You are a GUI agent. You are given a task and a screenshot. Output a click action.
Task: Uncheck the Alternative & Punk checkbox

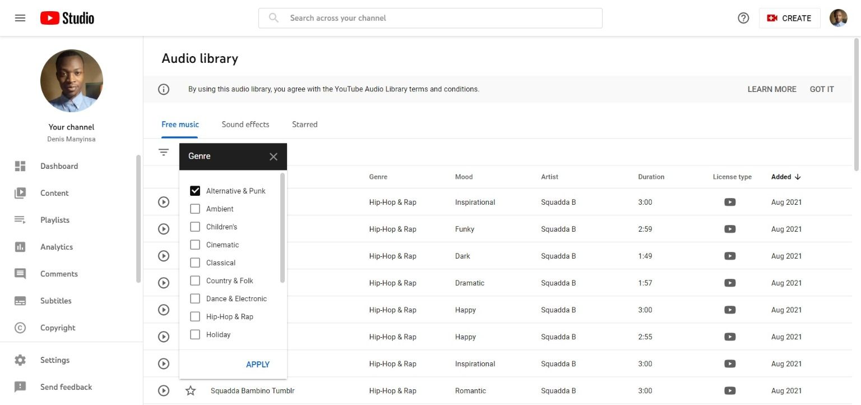(195, 191)
